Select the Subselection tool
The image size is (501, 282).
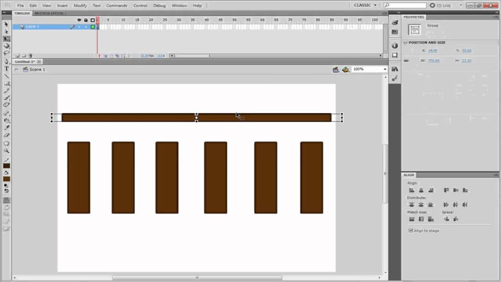click(x=6, y=31)
